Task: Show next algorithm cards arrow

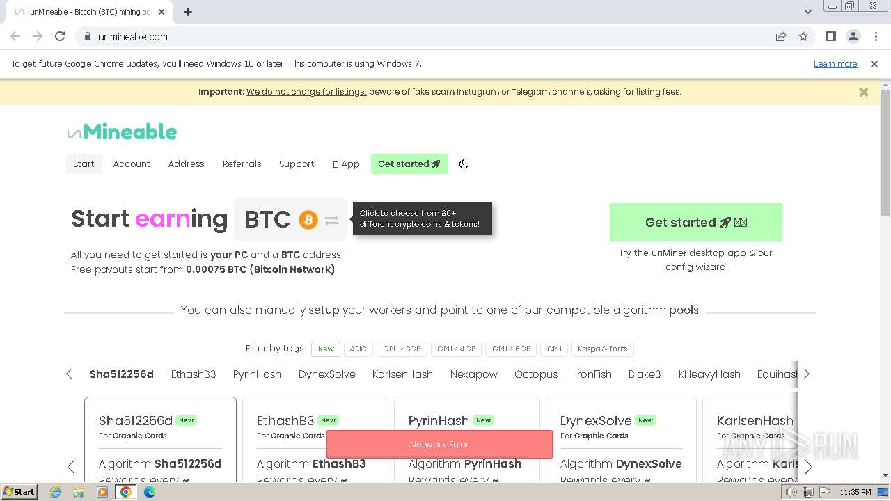Action: coord(808,466)
